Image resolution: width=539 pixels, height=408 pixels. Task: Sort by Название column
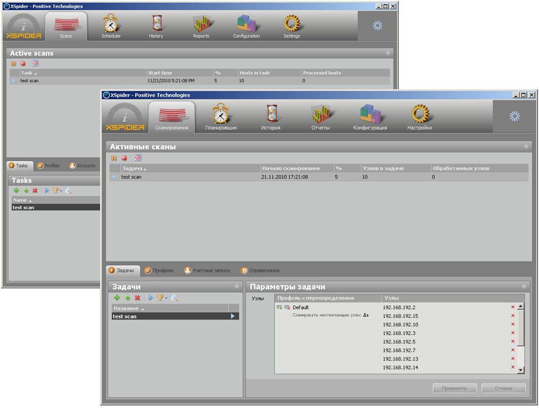[x=170, y=308]
